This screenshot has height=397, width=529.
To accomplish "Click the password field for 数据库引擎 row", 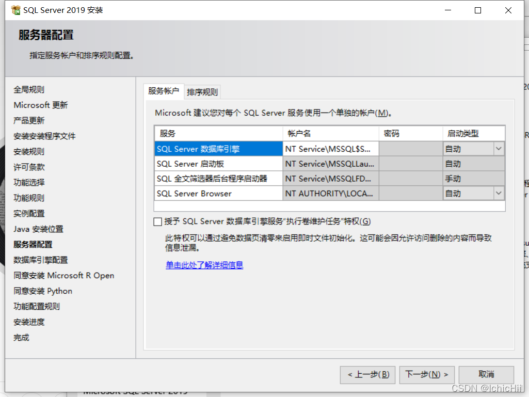I will pyautogui.click(x=411, y=149).
